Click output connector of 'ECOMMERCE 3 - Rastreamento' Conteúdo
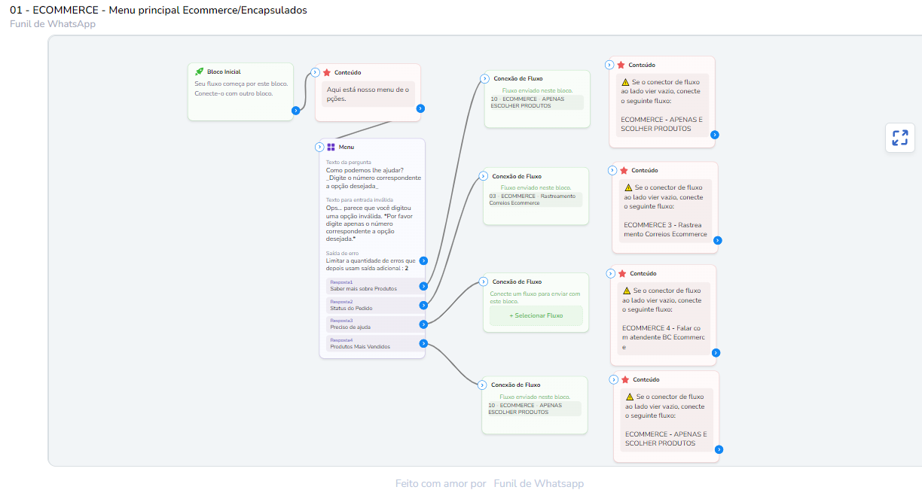Image resolution: width=922 pixels, height=496 pixels. pyautogui.click(x=717, y=240)
